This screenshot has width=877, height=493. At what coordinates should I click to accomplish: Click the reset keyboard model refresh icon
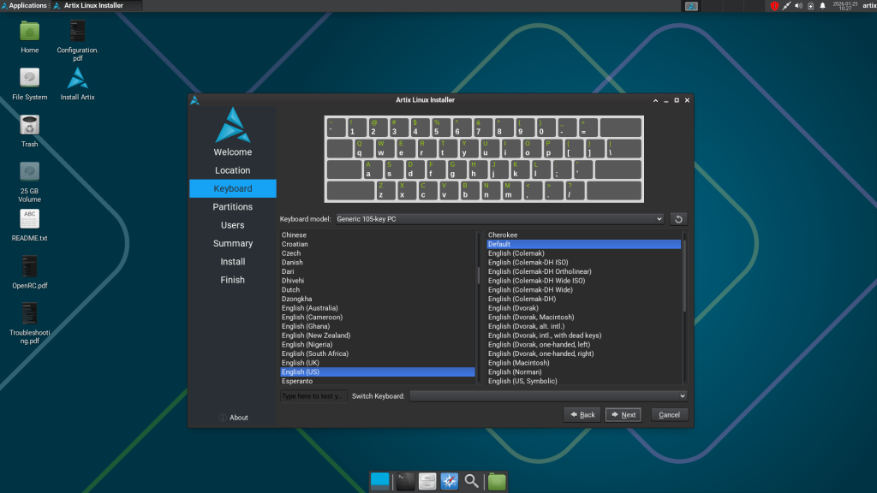(678, 219)
